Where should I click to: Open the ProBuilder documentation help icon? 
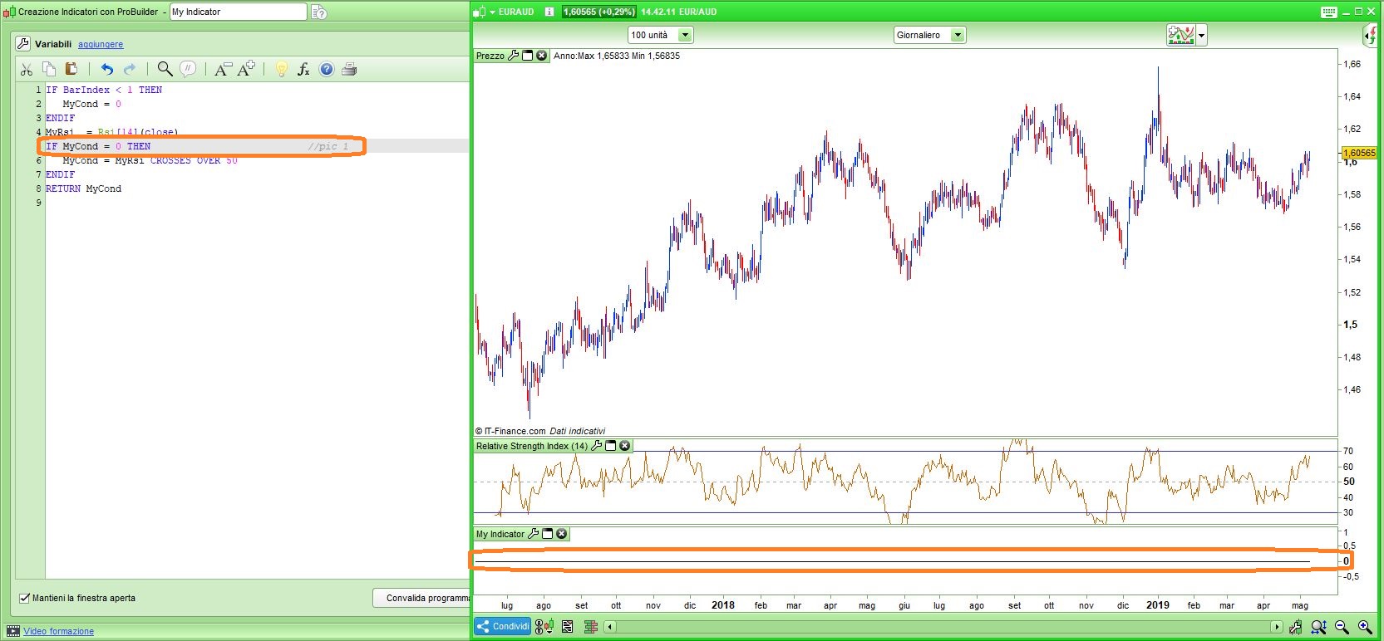pyautogui.click(x=319, y=12)
